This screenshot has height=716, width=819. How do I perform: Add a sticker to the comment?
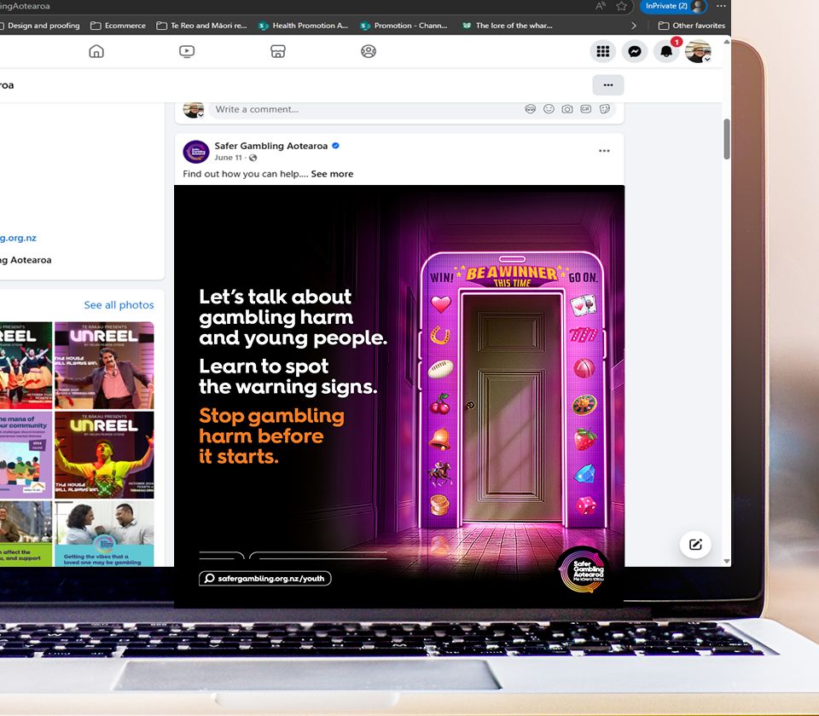pyautogui.click(x=604, y=109)
